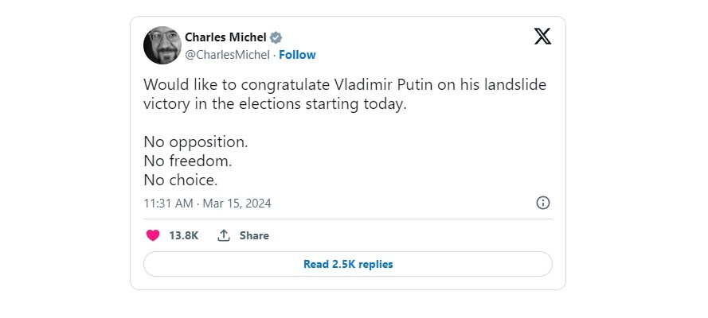Click the Share text label
The width and height of the screenshot is (708, 318).
(254, 235)
